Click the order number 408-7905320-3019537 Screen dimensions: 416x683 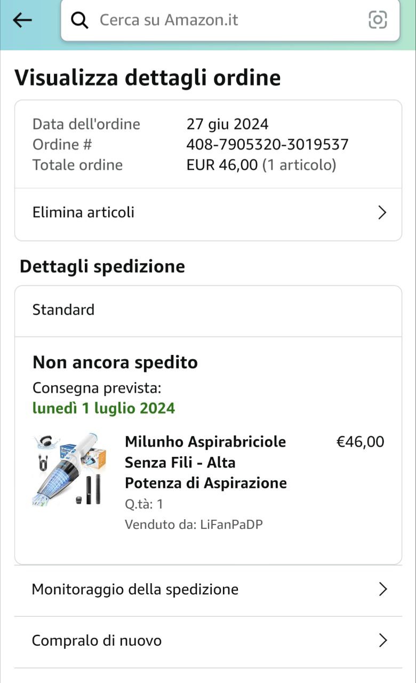click(267, 145)
